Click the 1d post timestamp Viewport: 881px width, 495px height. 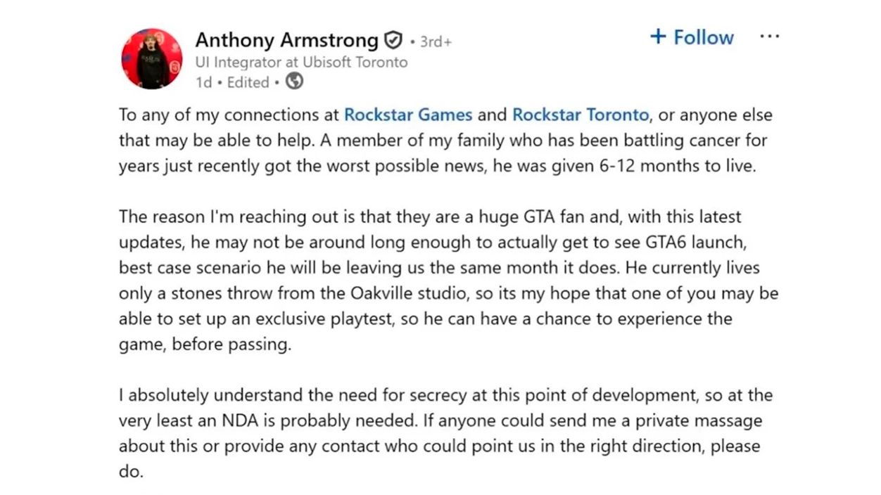click(205, 82)
